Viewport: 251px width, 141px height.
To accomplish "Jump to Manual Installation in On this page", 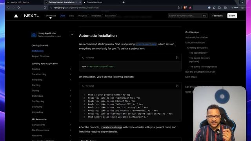I will click(x=195, y=43).
